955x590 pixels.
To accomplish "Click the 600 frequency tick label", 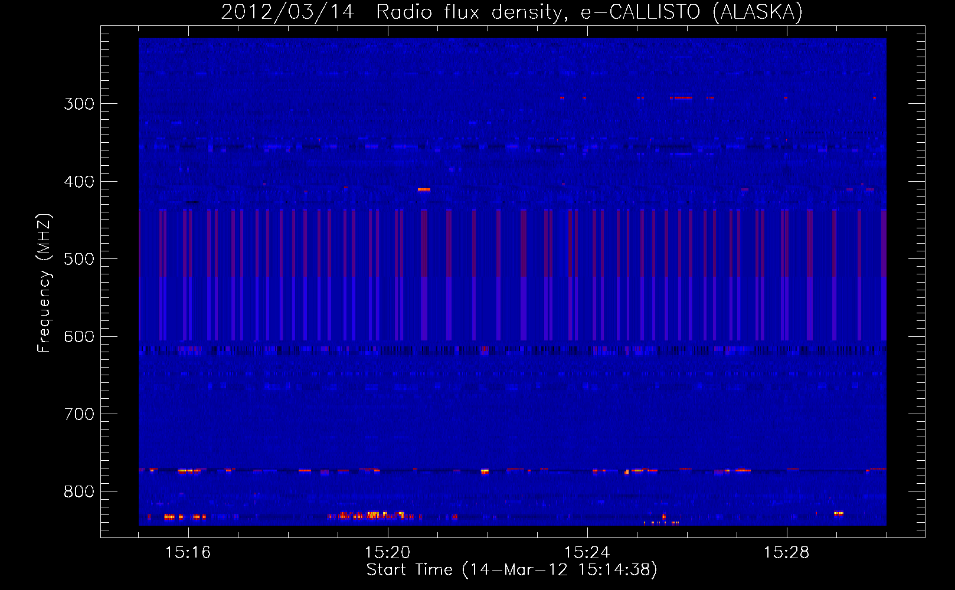I will [x=79, y=337].
